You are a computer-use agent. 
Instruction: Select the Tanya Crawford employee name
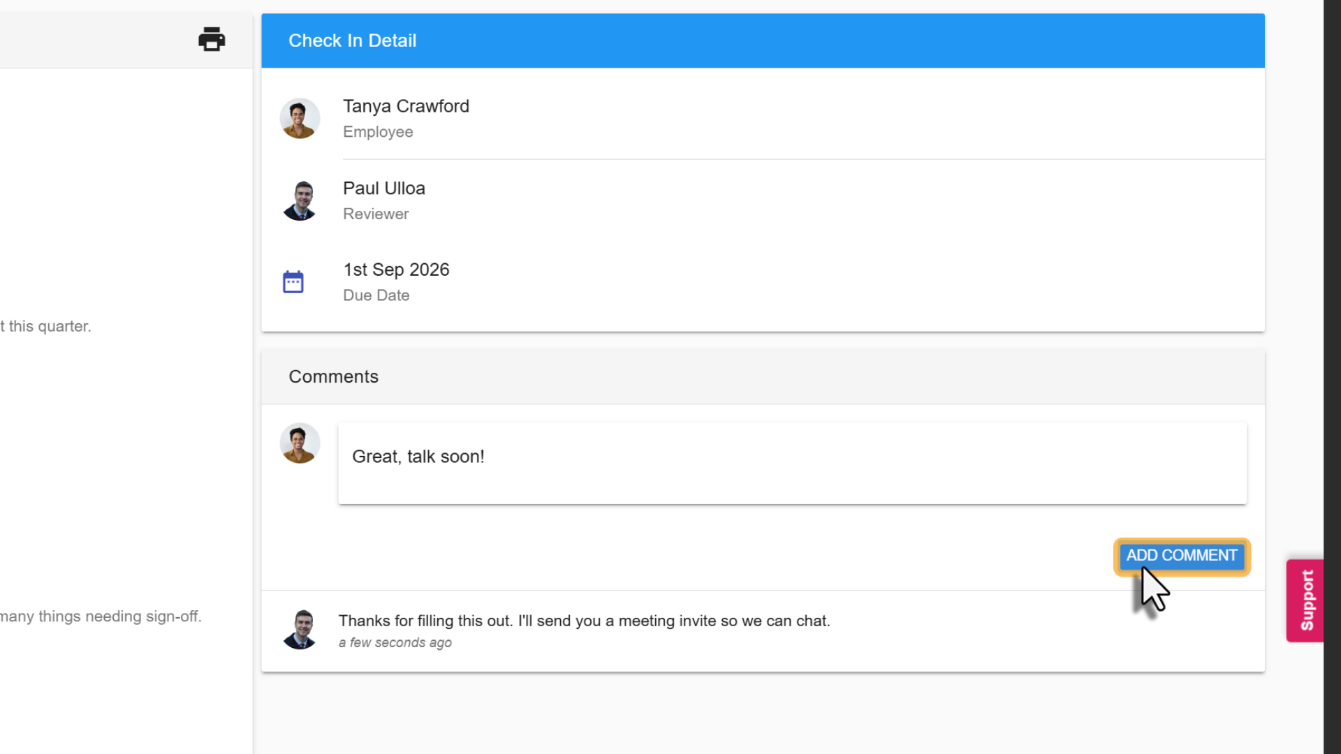coord(406,106)
